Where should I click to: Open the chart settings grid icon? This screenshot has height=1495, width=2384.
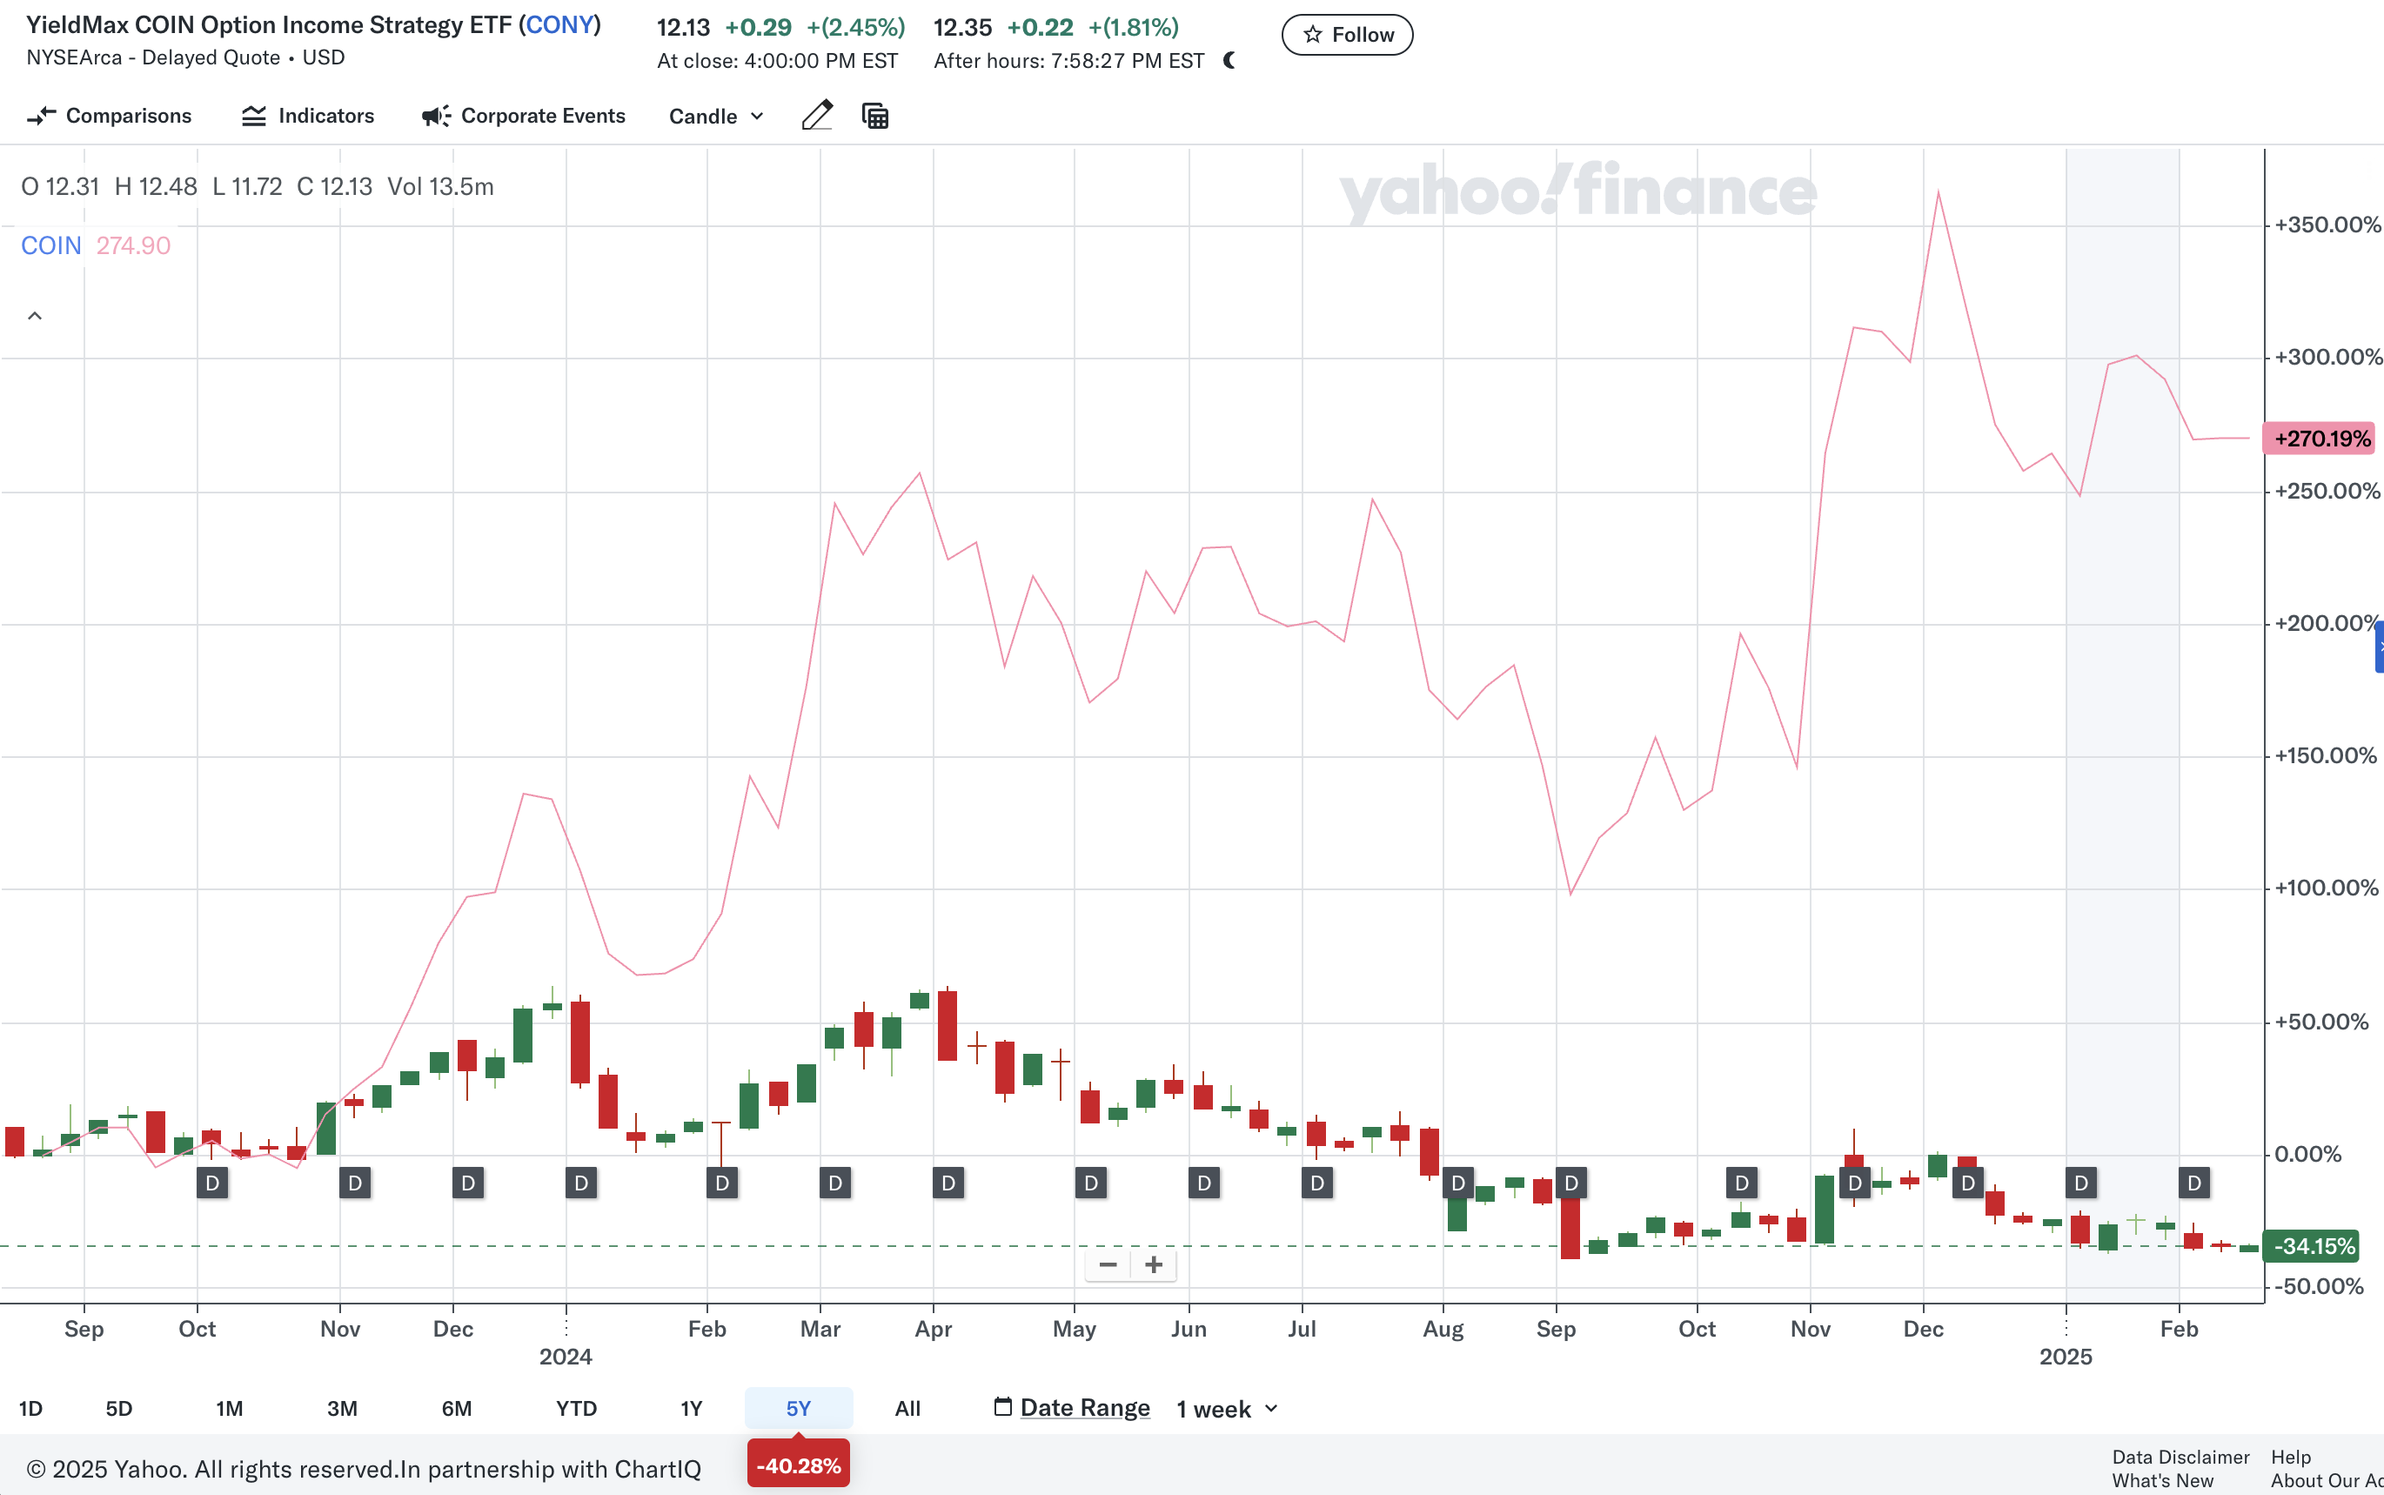click(875, 116)
